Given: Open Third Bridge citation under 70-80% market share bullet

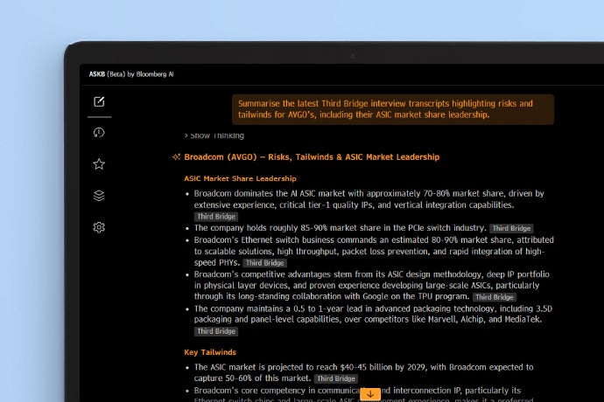Looking at the screenshot, I should (215, 216).
